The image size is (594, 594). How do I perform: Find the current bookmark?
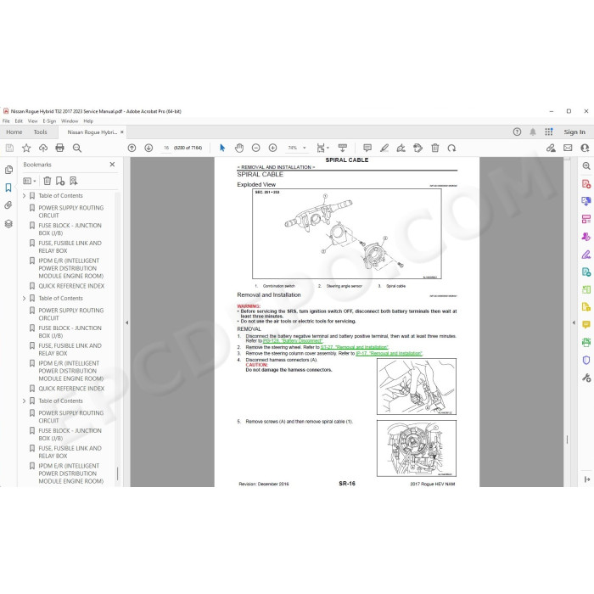[x=74, y=181]
